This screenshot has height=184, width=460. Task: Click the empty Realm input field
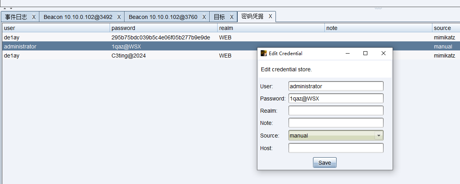click(x=335, y=111)
